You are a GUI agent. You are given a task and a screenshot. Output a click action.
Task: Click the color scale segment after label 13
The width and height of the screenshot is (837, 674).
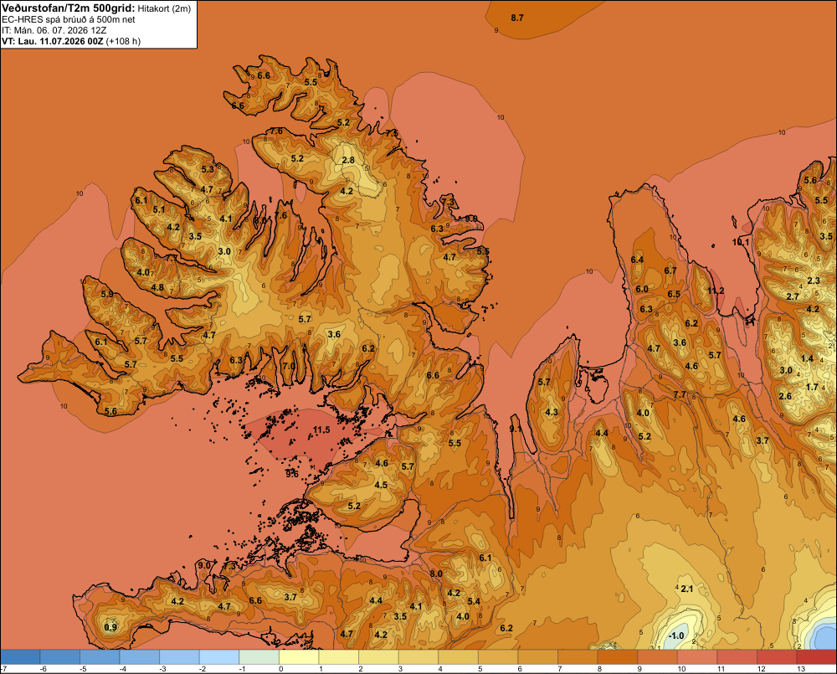pos(816,657)
